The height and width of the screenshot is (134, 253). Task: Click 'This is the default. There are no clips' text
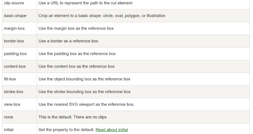pyautogui.click(x=72, y=117)
